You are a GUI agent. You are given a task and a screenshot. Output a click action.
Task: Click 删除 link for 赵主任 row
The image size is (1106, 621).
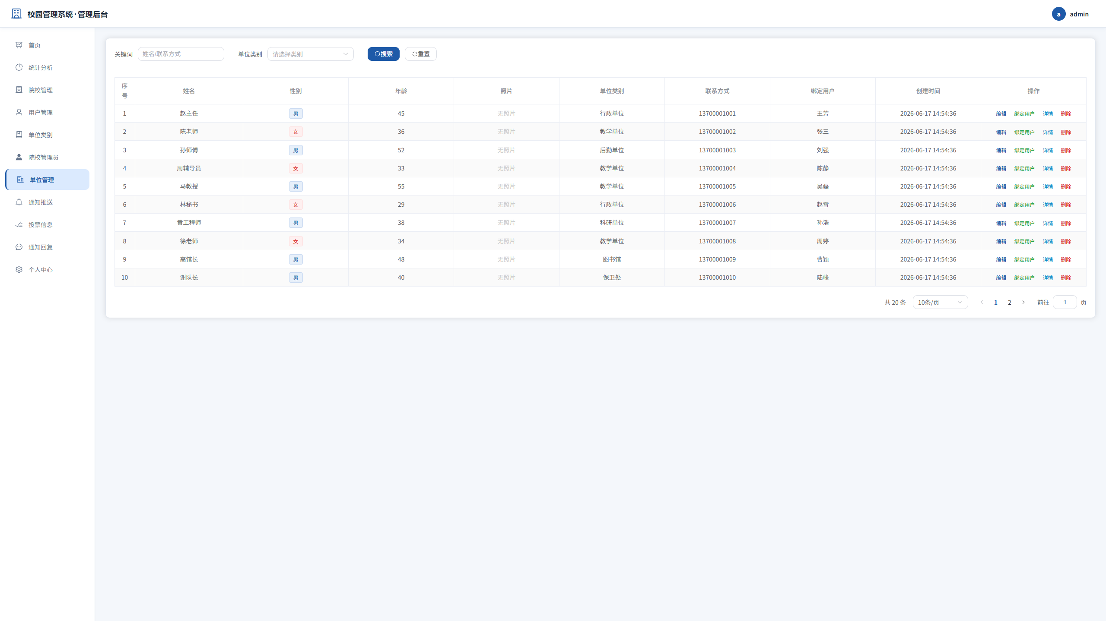coord(1066,113)
